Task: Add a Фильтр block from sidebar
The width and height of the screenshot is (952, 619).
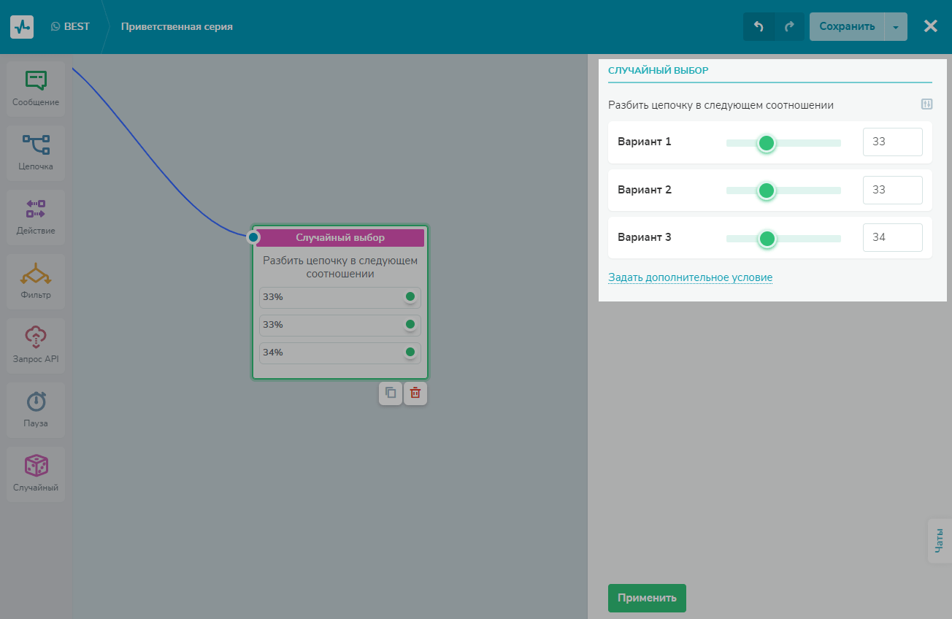Action: coord(36,282)
